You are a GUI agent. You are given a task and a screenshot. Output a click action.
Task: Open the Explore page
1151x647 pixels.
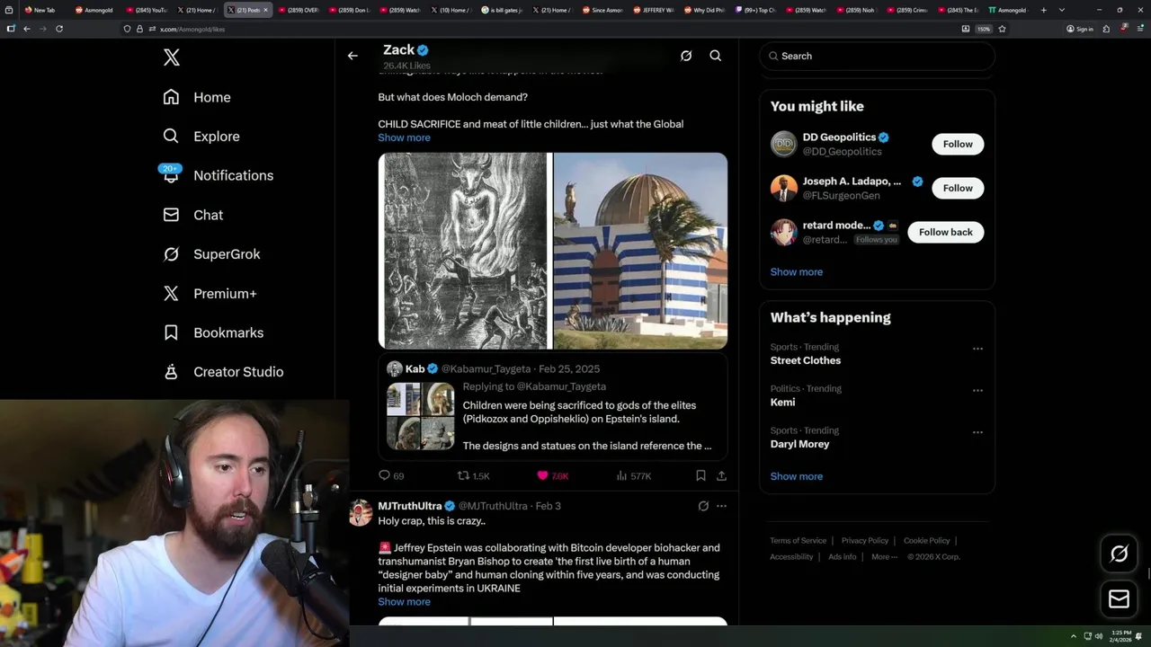201,137
